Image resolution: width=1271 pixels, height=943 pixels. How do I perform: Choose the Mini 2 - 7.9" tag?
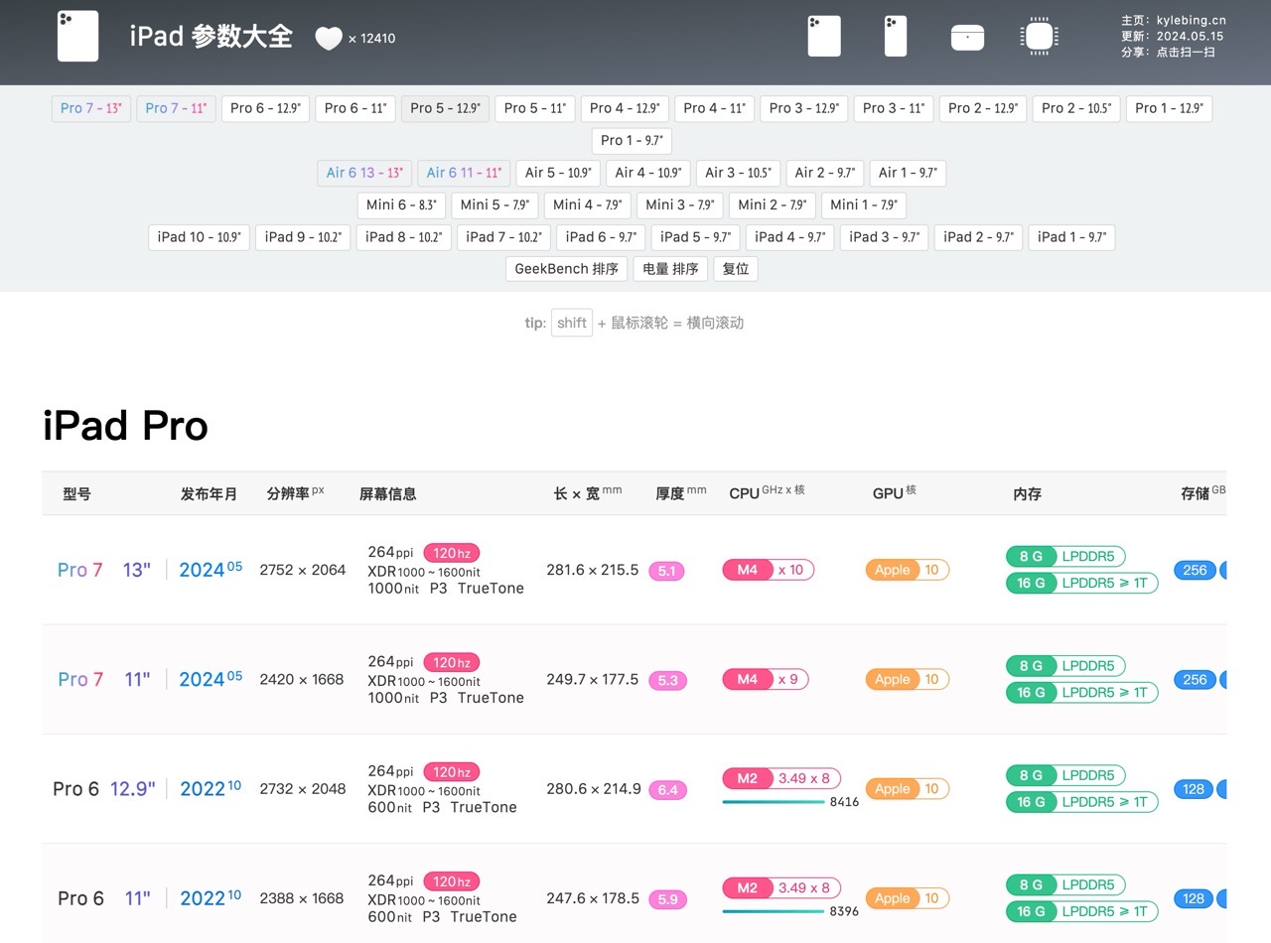772,204
